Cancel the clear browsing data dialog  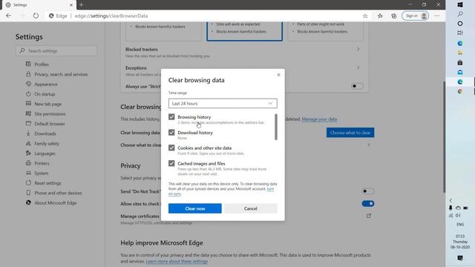click(x=251, y=208)
